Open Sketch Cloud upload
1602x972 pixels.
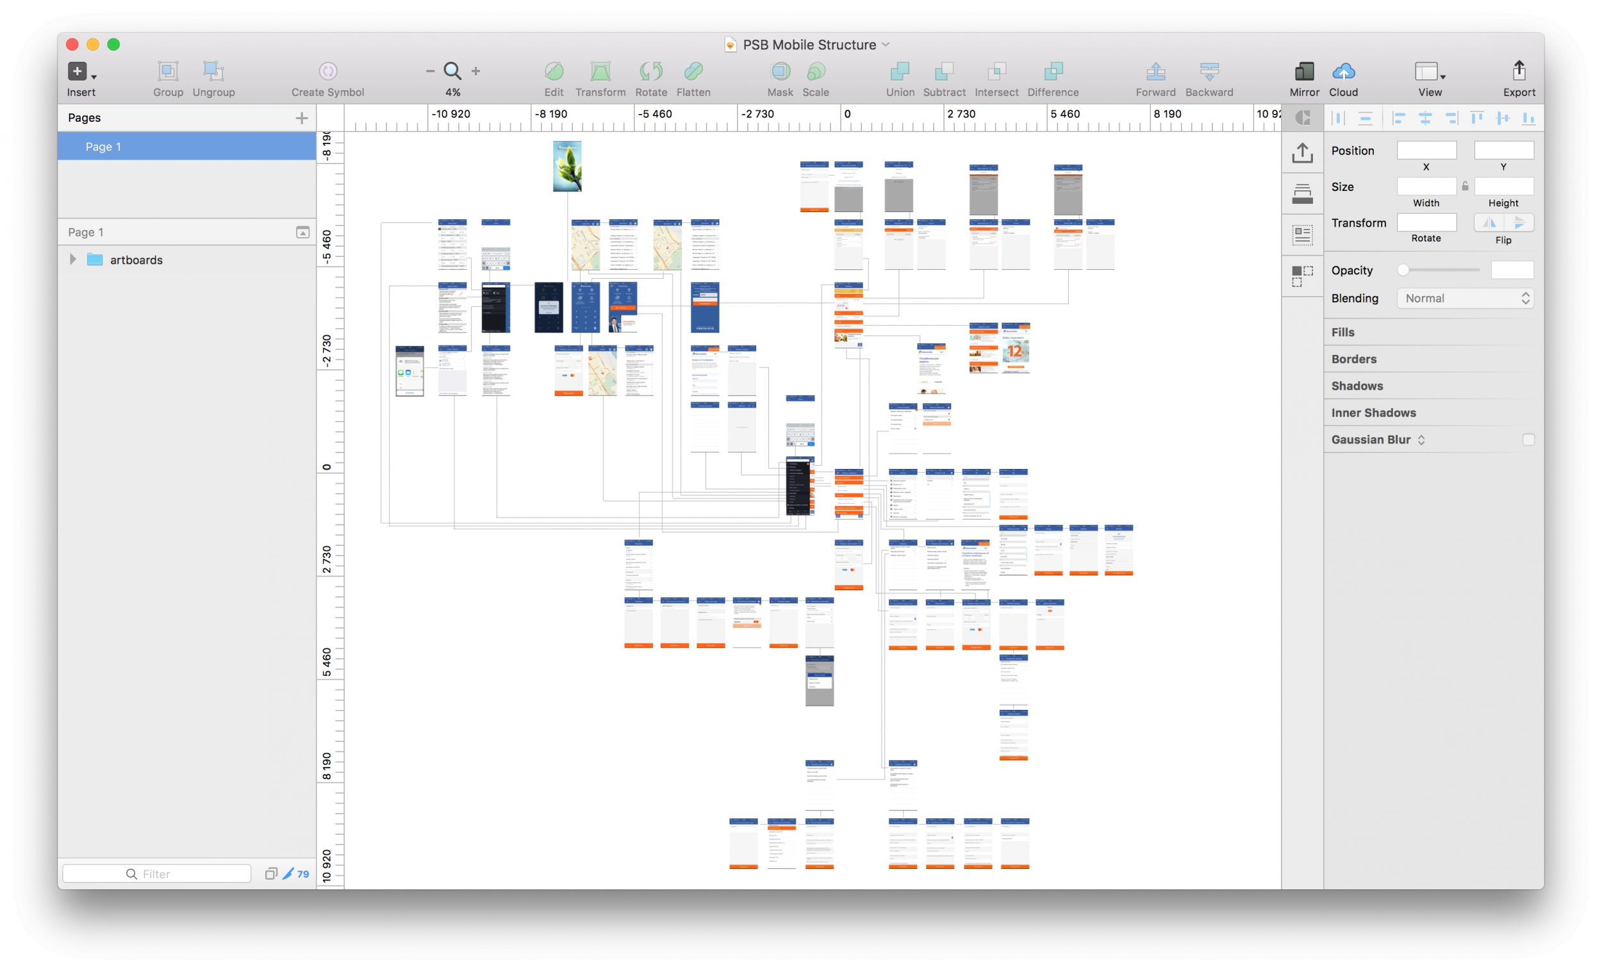1343,71
